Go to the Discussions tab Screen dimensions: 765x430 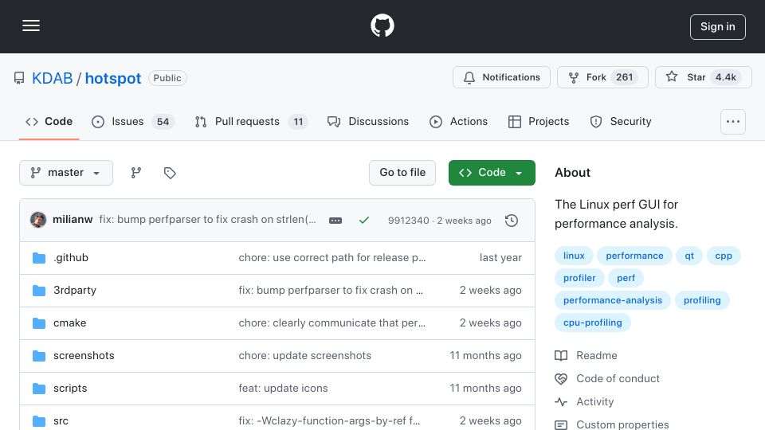point(368,121)
